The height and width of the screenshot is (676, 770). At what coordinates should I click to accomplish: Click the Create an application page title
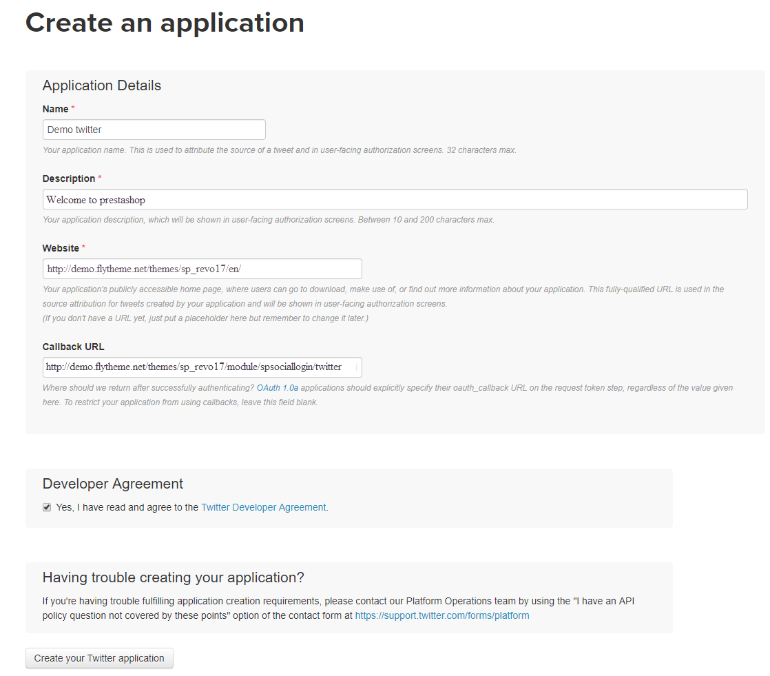click(165, 23)
